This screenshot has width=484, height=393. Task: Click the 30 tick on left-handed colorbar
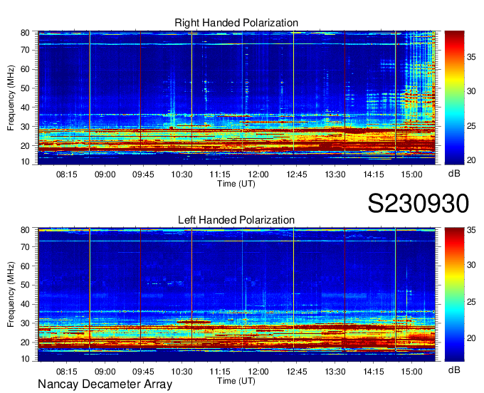pyautogui.click(x=471, y=265)
